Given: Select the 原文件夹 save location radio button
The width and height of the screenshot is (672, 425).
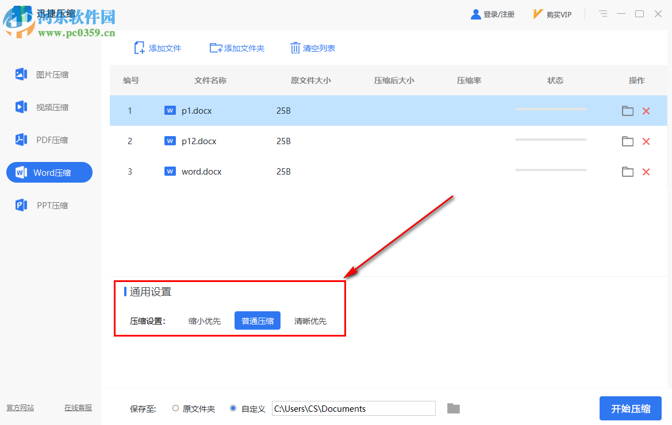Looking at the screenshot, I should 175,408.
